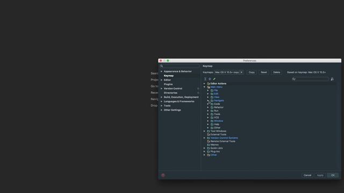Click the Remote External Tools folder icon
This screenshot has width=344, height=193.
coord(209,142)
